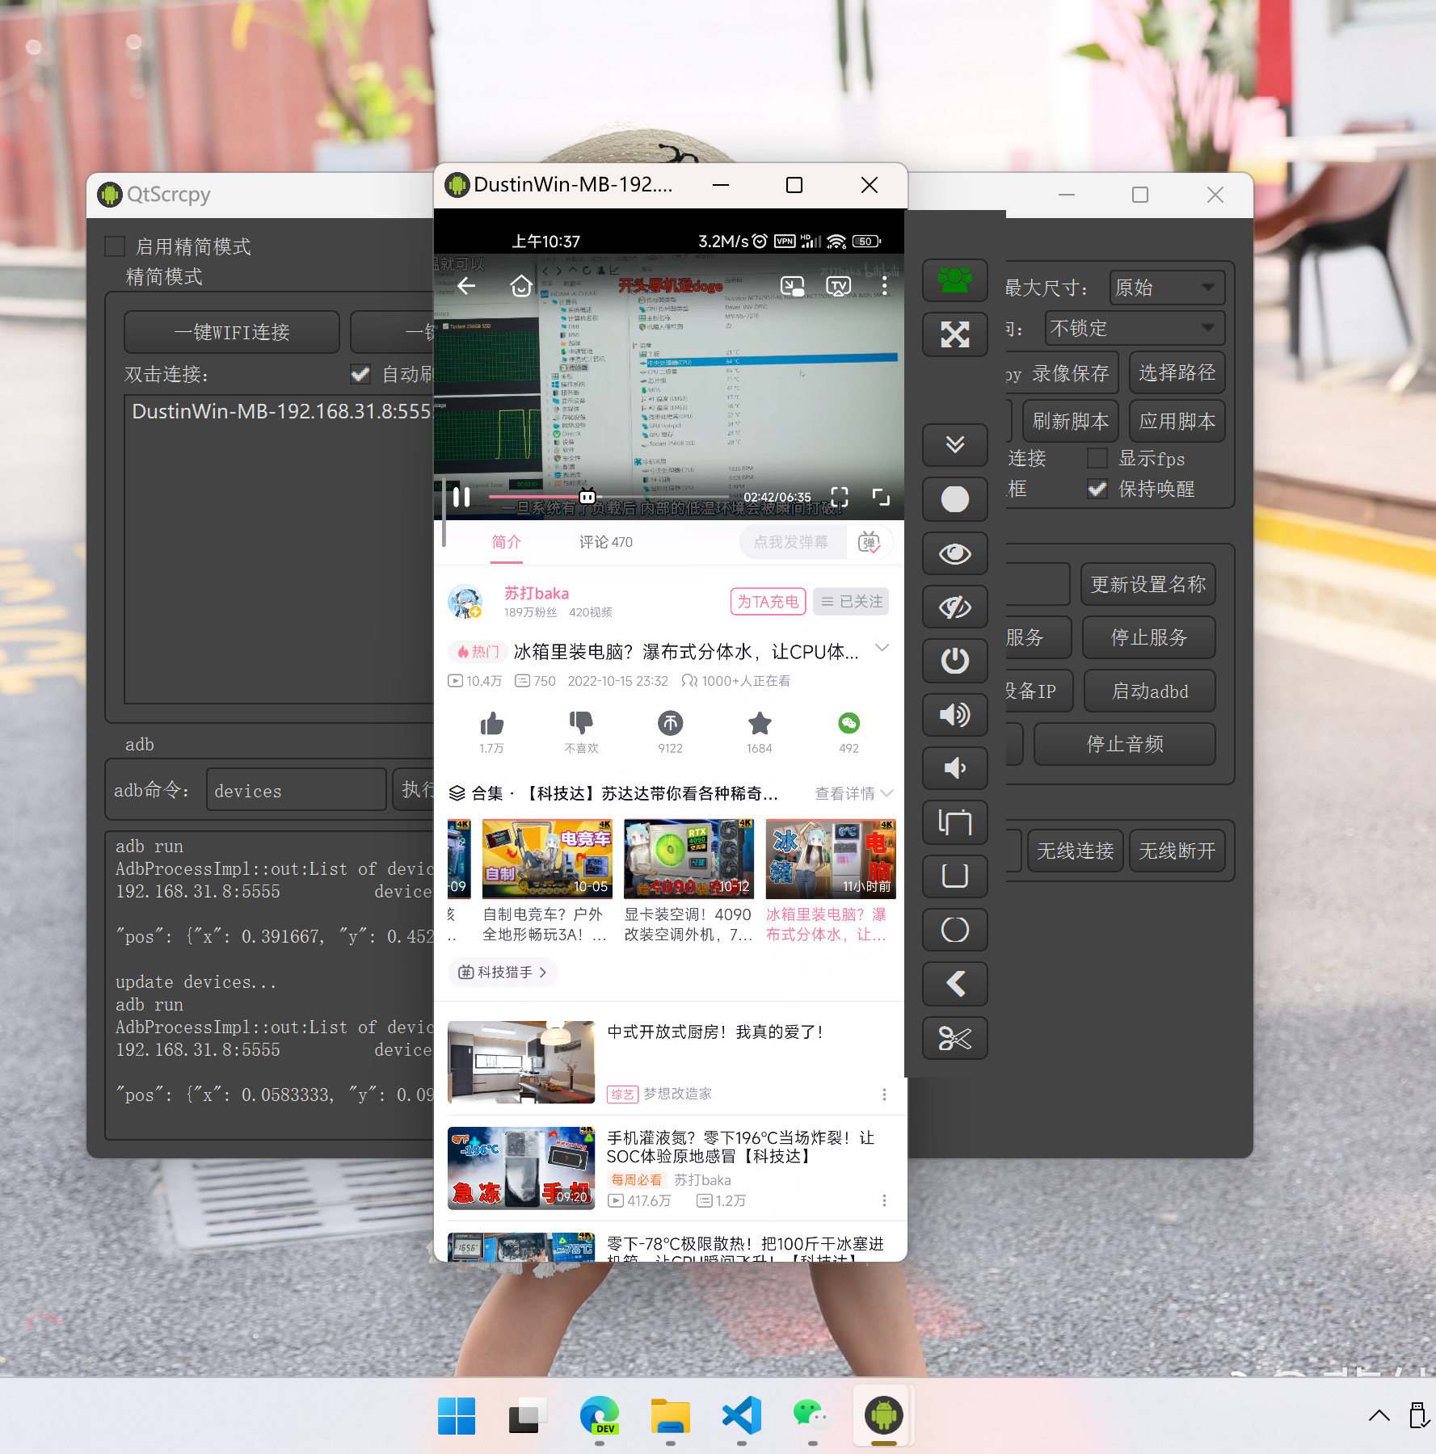Turn off device screen with closed-eye icon
The height and width of the screenshot is (1454, 1436).
(955, 607)
